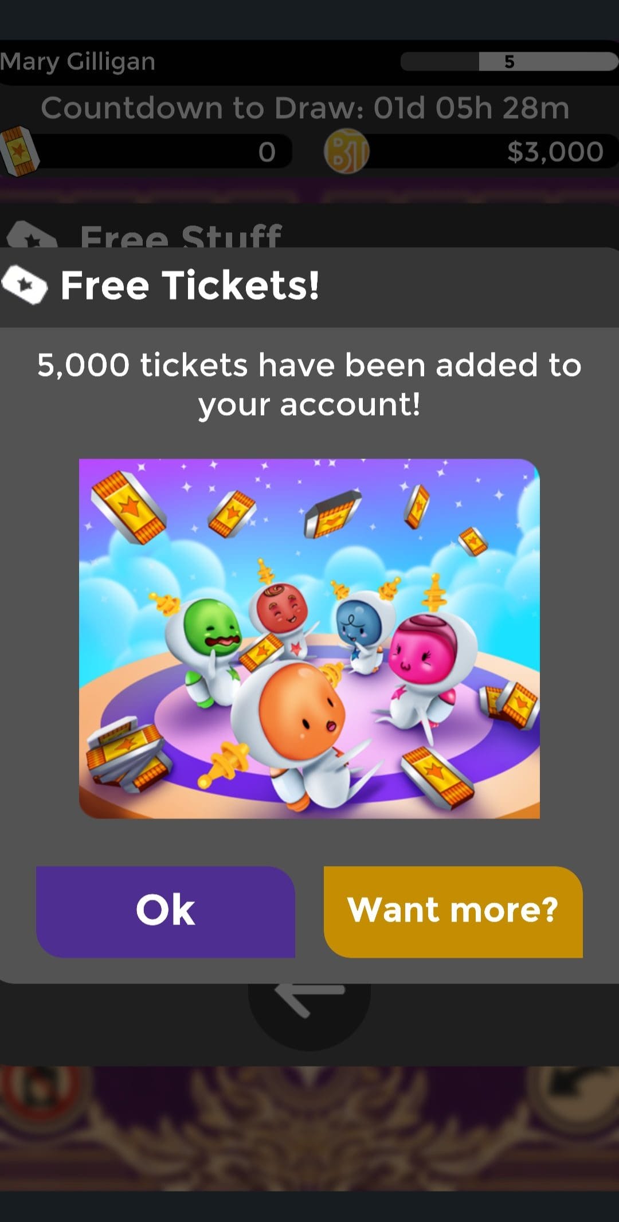The height and width of the screenshot is (1222, 619).
Task: Tap the gold coin icon next to $3,000
Action: 346,151
